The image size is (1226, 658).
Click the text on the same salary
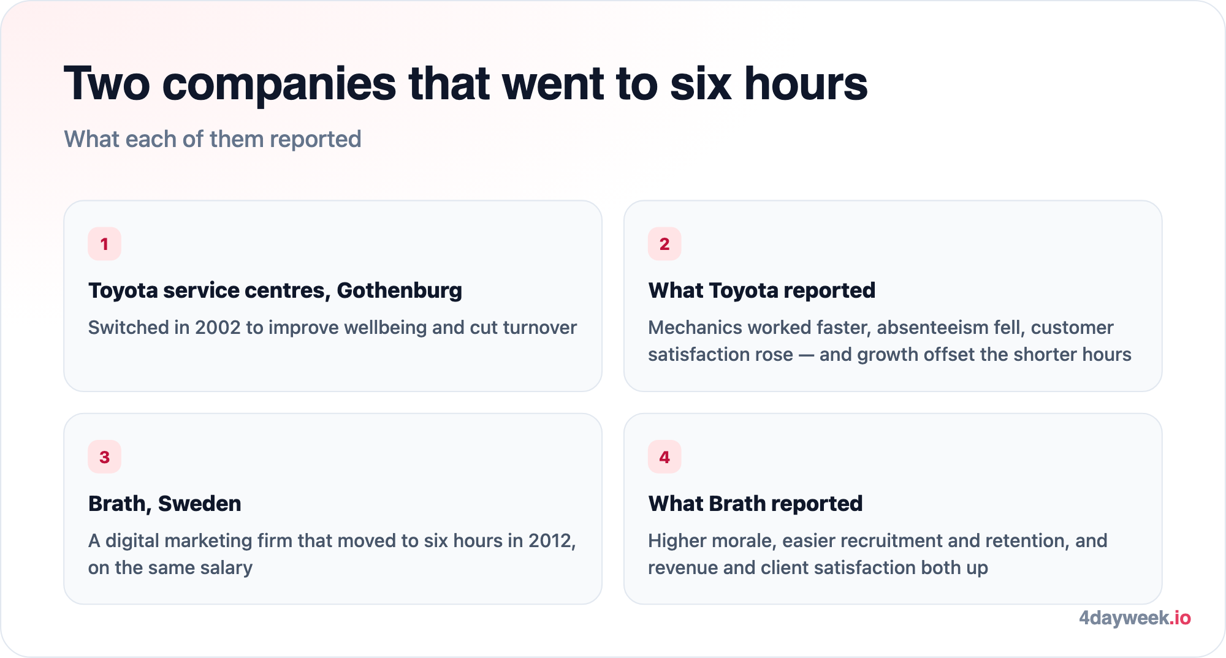coord(170,568)
